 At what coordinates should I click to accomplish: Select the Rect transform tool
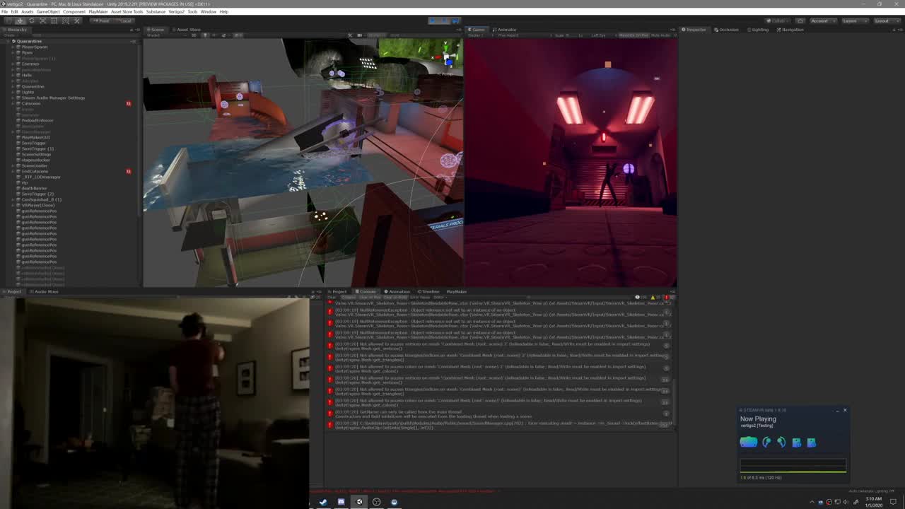point(54,21)
